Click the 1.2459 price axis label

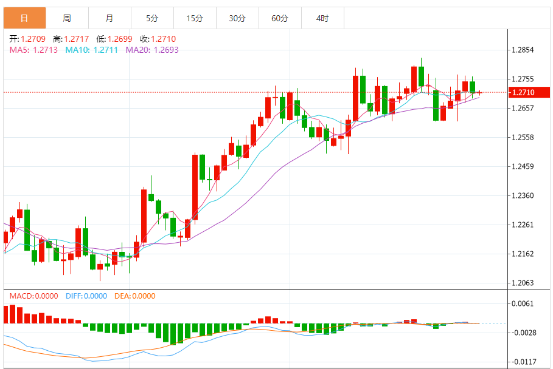pos(523,166)
